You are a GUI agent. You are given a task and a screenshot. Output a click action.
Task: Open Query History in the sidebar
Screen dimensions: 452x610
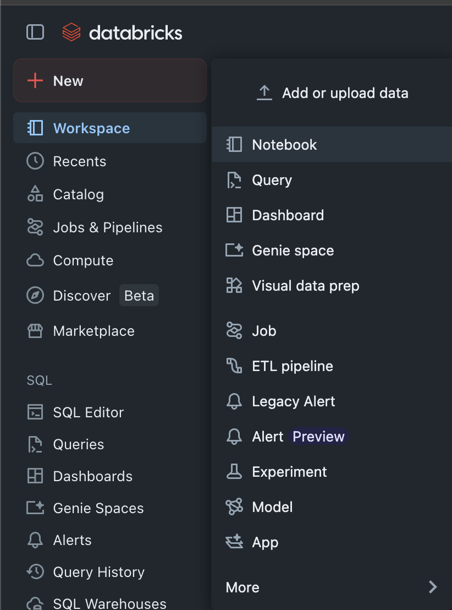pos(110,572)
